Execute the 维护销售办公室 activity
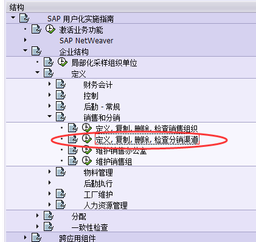 click(86, 150)
